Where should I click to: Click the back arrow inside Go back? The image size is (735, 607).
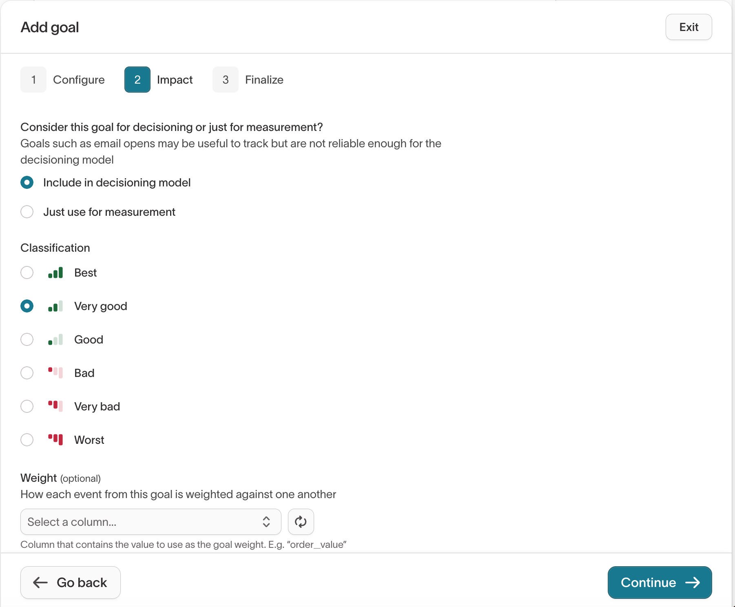tap(40, 583)
